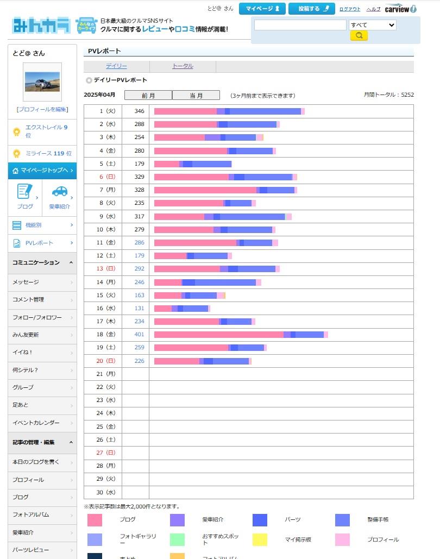The width and height of the screenshot is (440, 559).
Task: Open イベントカレンダー in the sidebar
Action: point(42,423)
